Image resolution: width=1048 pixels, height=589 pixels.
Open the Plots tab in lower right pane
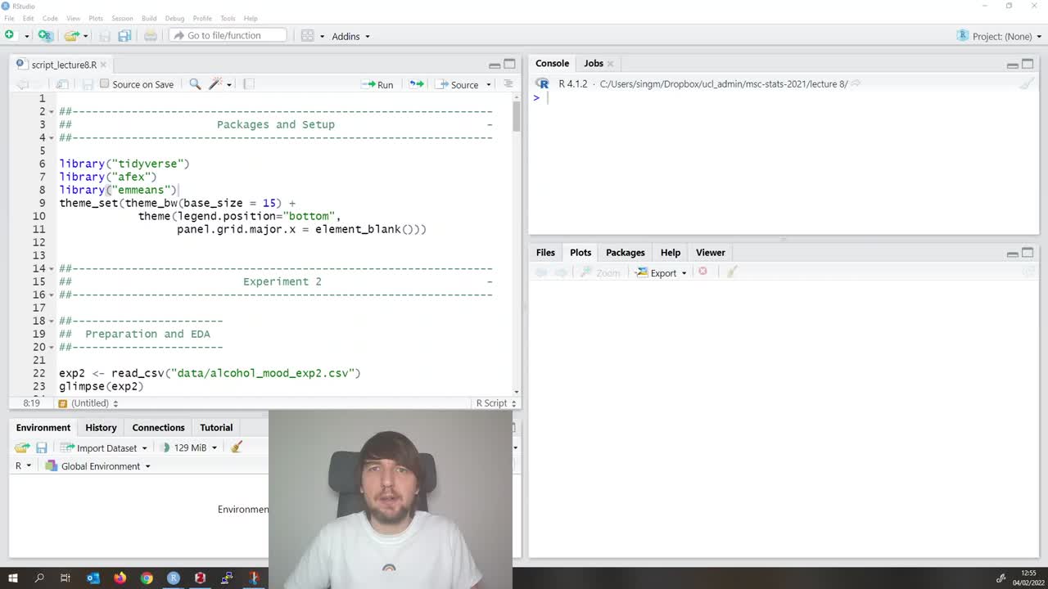(580, 252)
